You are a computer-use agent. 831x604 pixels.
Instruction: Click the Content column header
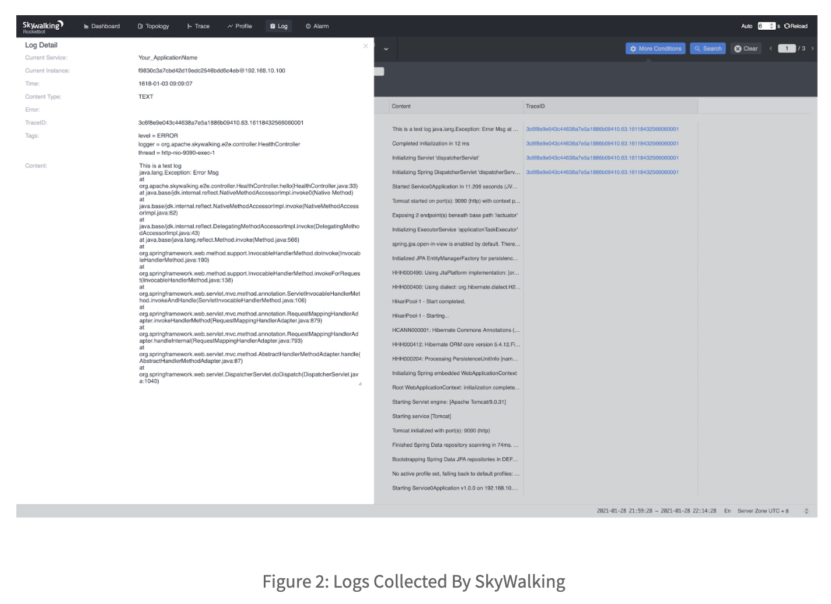[401, 106]
